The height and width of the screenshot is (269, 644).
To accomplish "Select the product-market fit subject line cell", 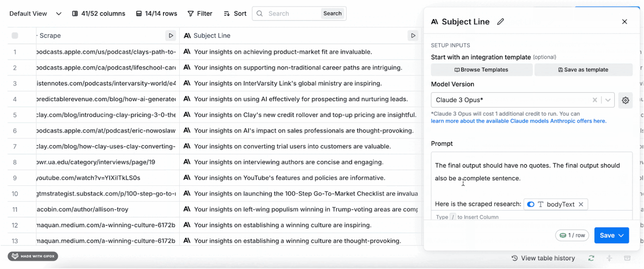I will (x=300, y=52).
